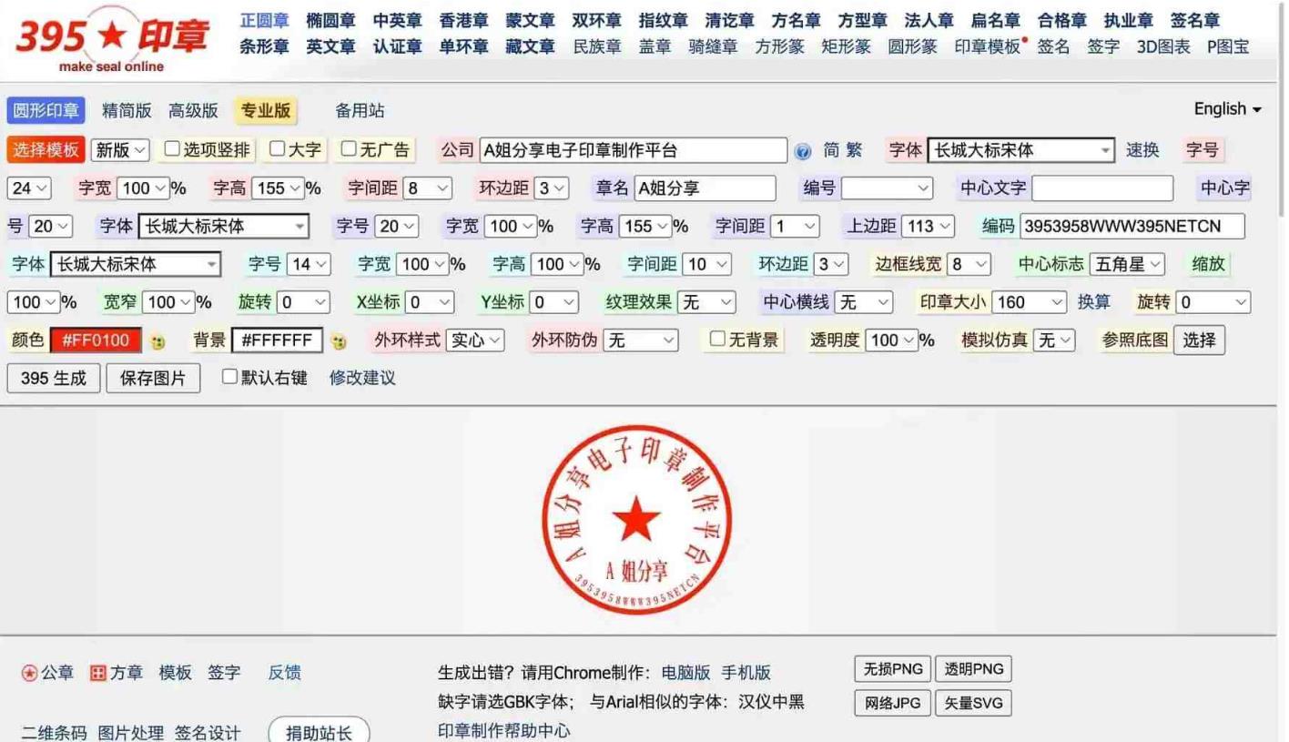Screen dimensions: 1289x742
Task: Click the red #FF0100 color field
Action: 96,341
